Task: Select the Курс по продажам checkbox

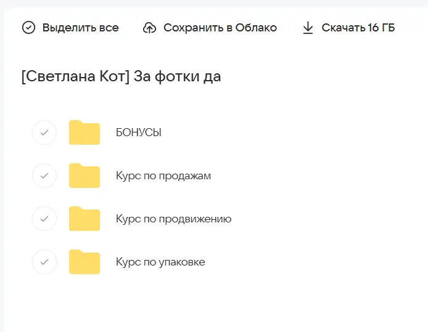Action: (44, 176)
